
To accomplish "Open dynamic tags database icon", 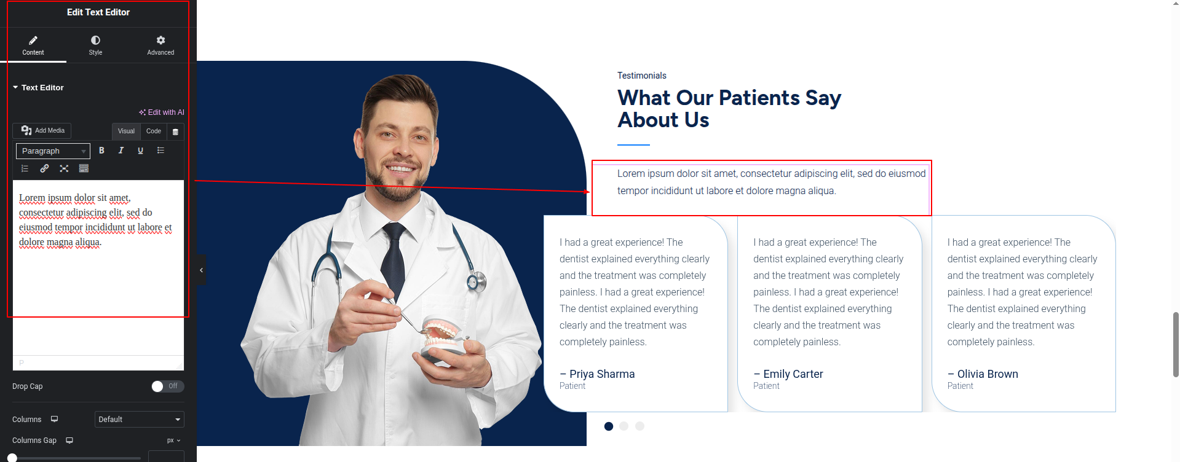I will click(175, 131).
